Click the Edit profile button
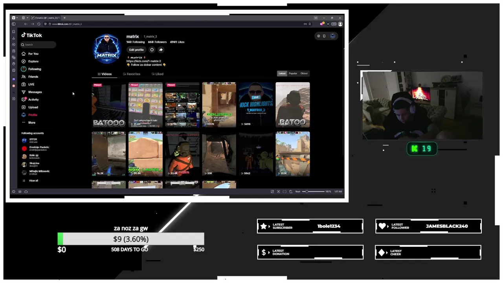The width and height of the screenshot is (503, 283). (136, 50)
